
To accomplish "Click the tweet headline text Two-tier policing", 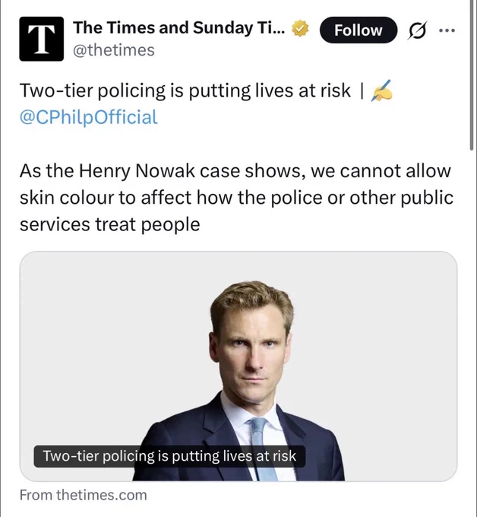I will point(185,90).
